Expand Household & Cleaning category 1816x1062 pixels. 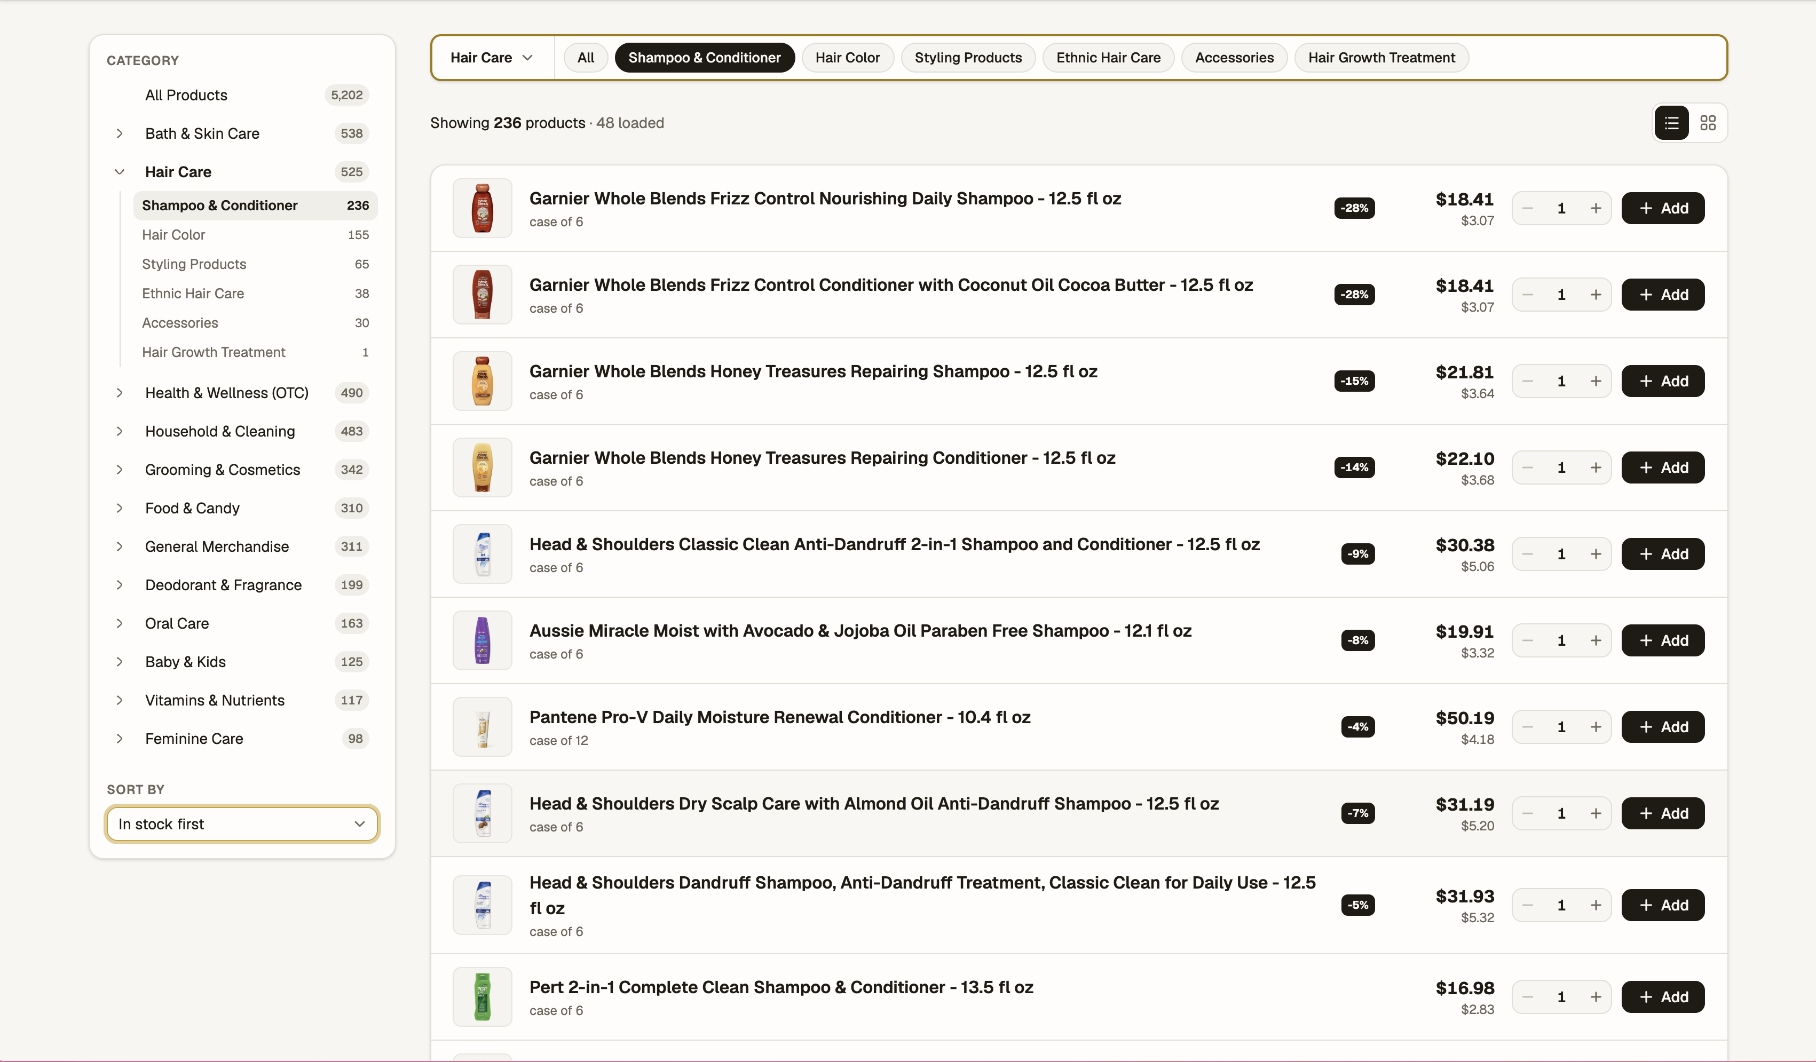(x=120, y=431)
